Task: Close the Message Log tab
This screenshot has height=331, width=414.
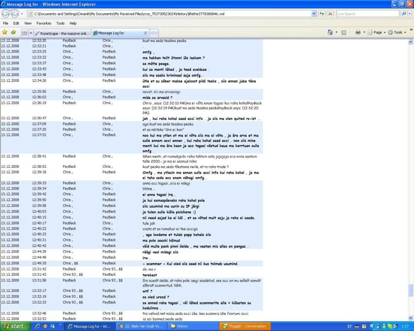Action: (146, 33)
